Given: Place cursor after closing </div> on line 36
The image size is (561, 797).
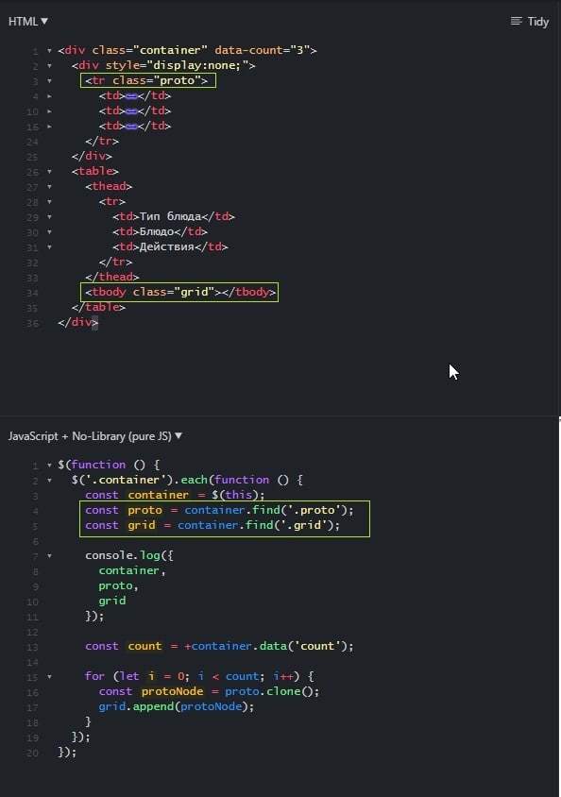Looking at the screenshot, I should coord(98,322).
